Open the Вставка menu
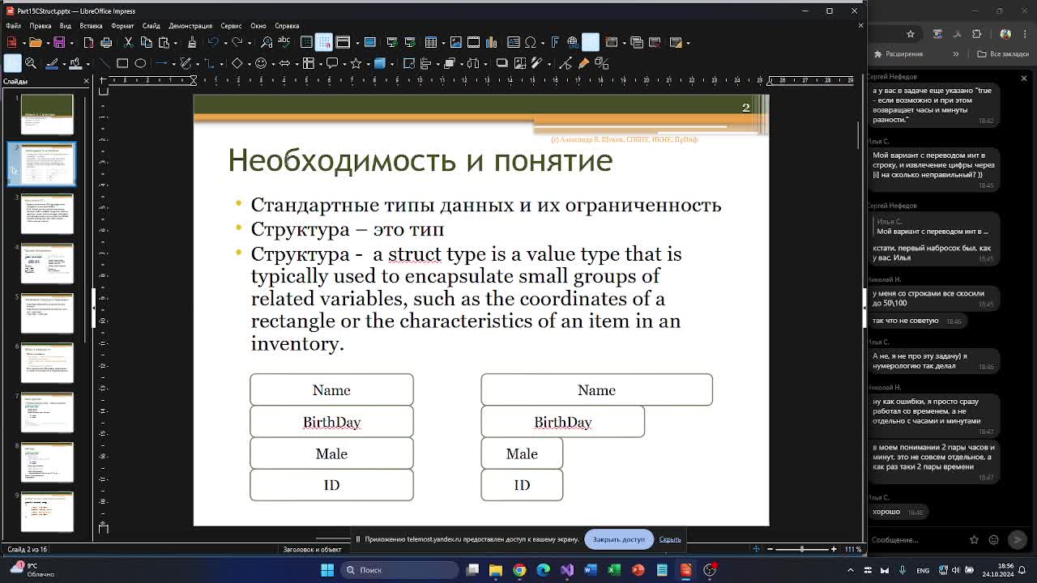This screenshot has width=1037, height=583. point(91,26)
